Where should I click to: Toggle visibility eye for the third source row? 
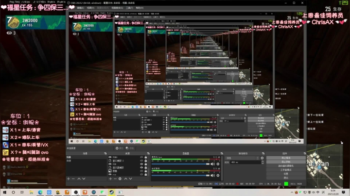(141, 164)
